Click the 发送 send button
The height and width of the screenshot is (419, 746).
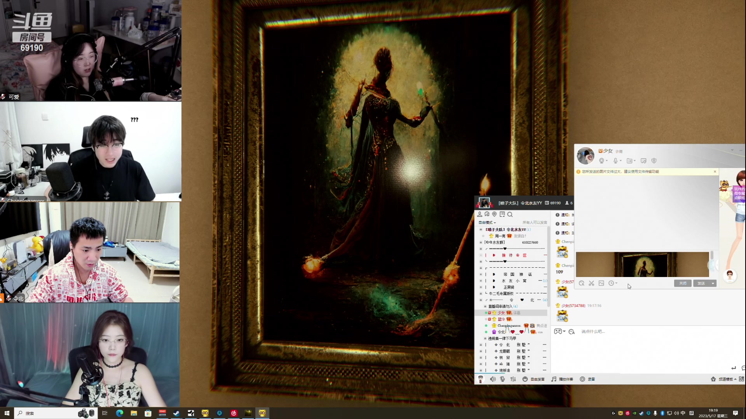tap(701, 283)
